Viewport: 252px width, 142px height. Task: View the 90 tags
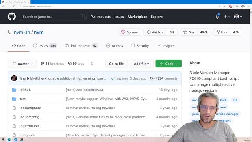click(76, 64)
